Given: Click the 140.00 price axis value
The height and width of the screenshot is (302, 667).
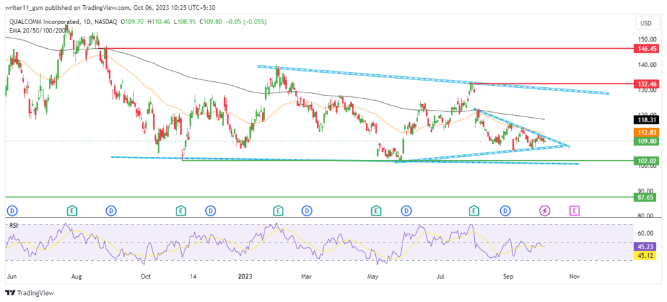Looking at the screenshot, I should (647, 64).
